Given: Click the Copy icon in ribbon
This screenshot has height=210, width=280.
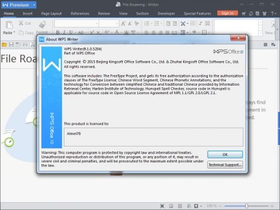Looking at the screenshot, I should tap(21, 33).
